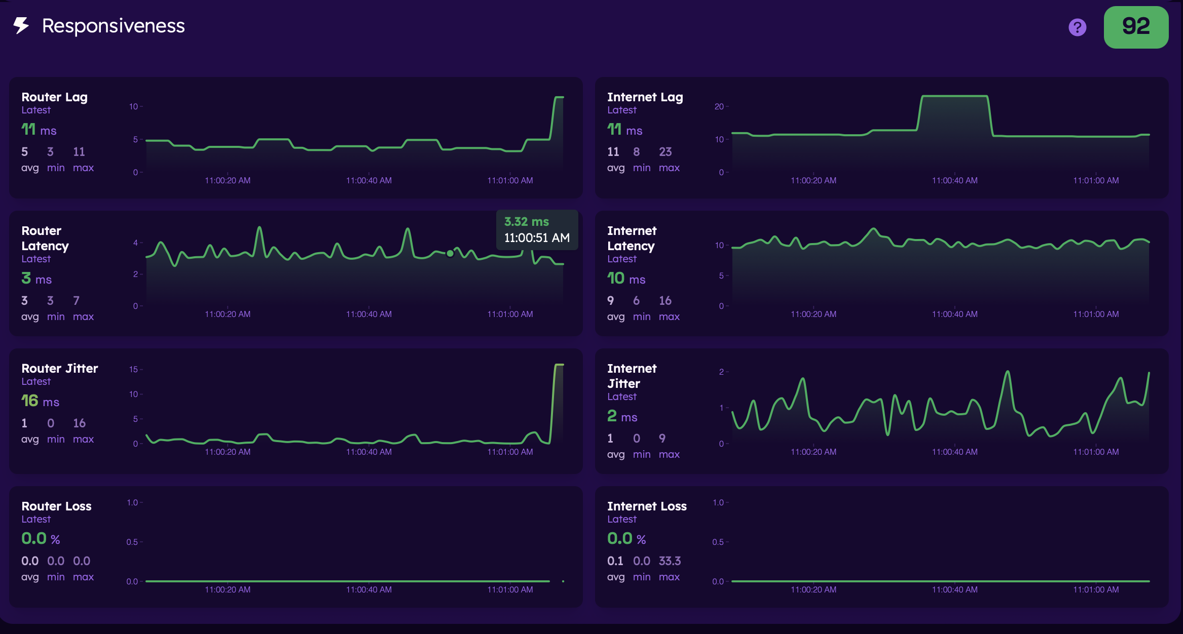Click the Internet Latency card title
Image resolution: width=1183 pixels, height=634 pixels.
click(x=632, y=238)
